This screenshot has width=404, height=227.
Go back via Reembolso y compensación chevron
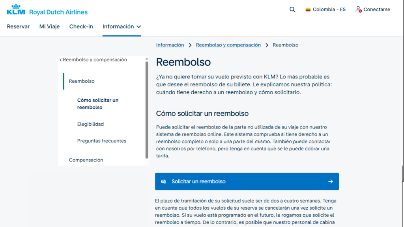[x=60, y=60]
